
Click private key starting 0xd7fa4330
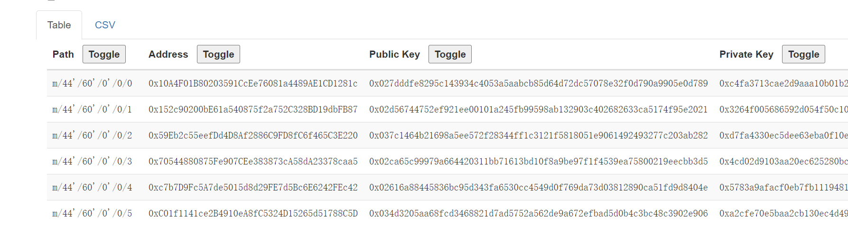[783, 136]
